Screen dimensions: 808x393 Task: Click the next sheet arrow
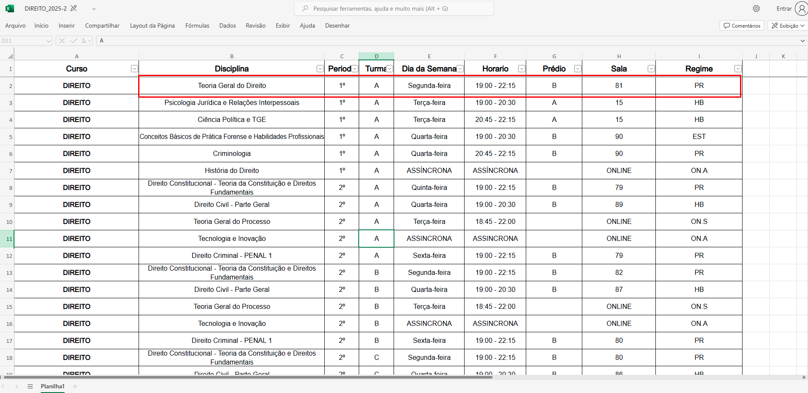pos(17,386)
